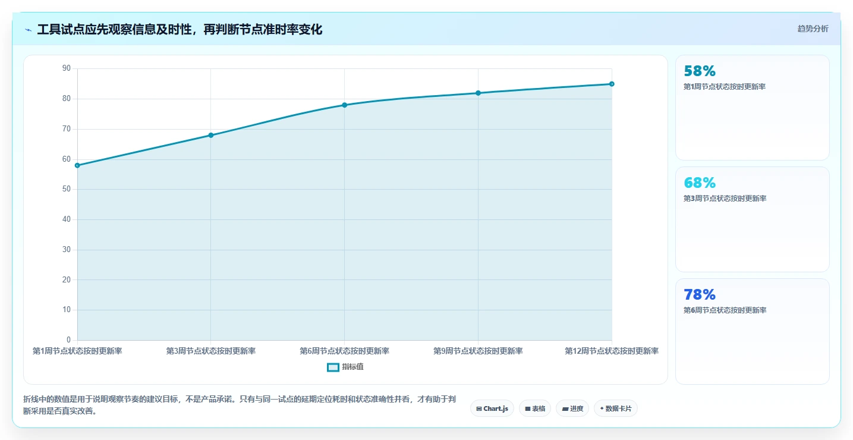Click card label 第1周节点状态按时更新率
This screenshot has height=440, width=853.
[x=725, y=87]
